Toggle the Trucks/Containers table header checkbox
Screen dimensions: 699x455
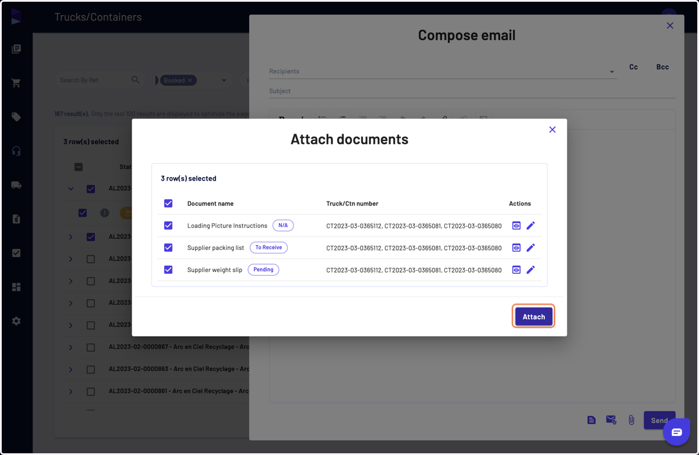pos(79,167)
